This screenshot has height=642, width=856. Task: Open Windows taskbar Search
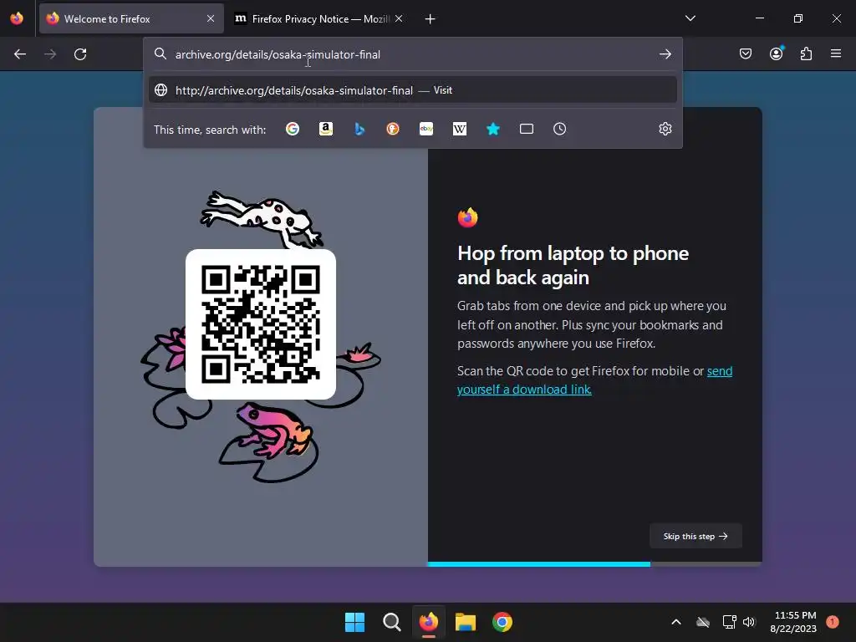(x=391, y=622)
